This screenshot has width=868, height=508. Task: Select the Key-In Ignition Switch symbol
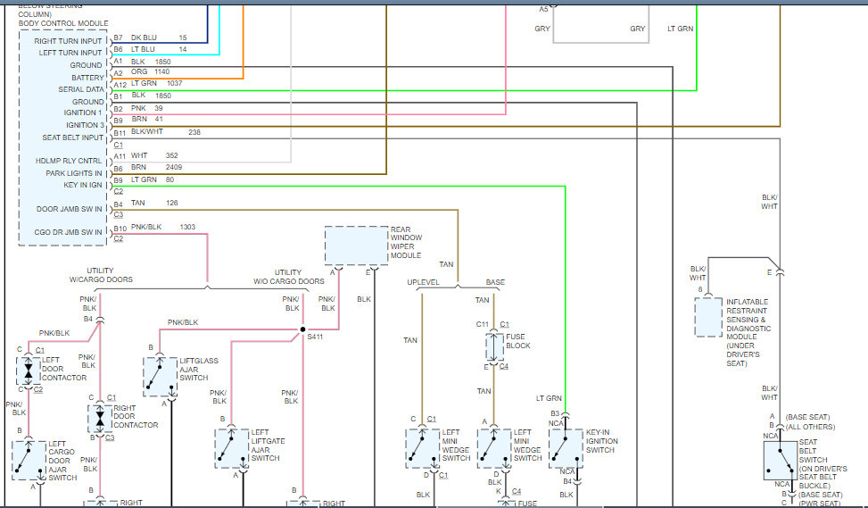[x=566, y=447]
